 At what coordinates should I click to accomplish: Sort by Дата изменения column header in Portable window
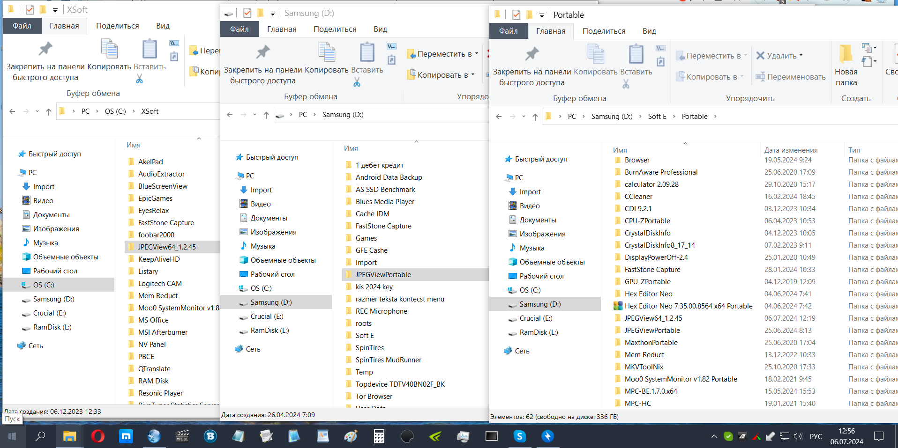click(791, 150)
